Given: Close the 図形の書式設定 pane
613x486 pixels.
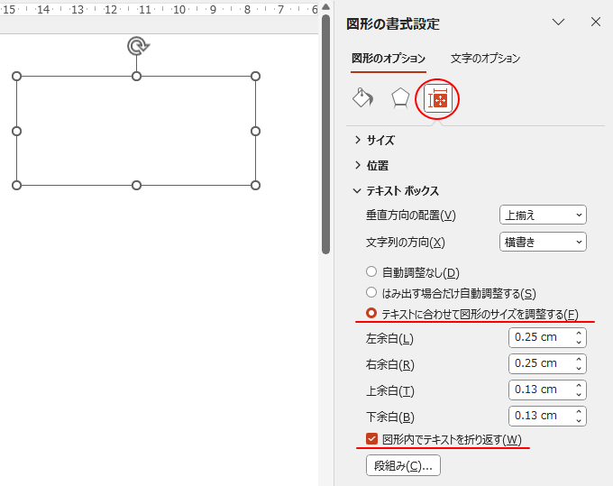Looking at the screenshot, I should 595,22.
